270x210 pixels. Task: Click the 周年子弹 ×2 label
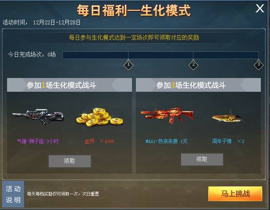tap(228, 141)
